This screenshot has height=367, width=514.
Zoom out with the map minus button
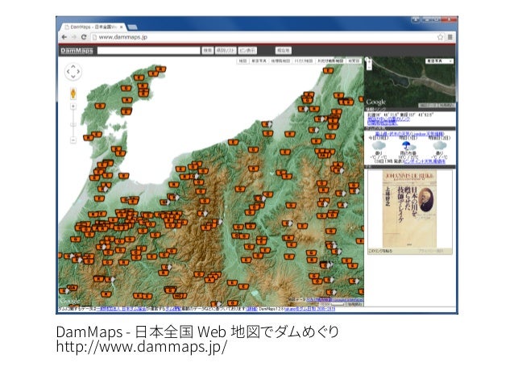[73, 140]
